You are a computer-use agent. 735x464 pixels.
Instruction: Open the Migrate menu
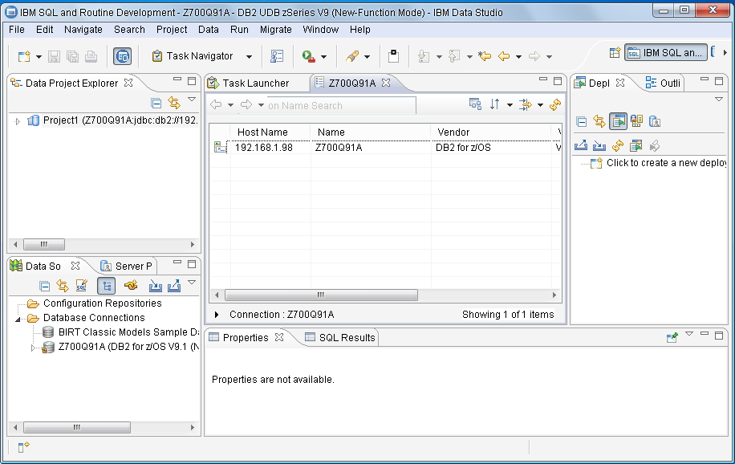276,30
